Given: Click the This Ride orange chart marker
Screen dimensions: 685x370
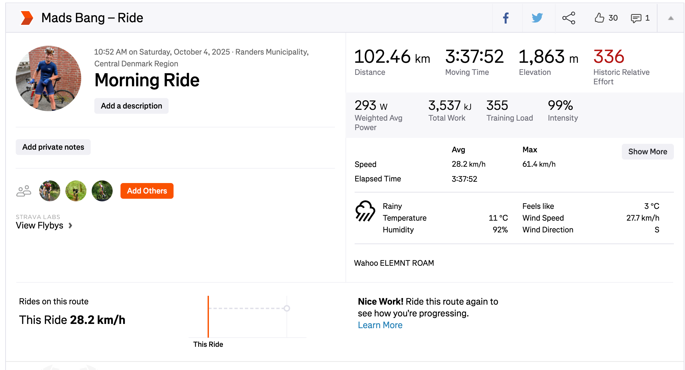Looking at the screenshot, I should click(x=208, y=316).
